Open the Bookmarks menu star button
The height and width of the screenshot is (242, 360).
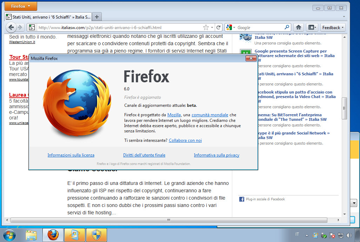pos(312,28)
